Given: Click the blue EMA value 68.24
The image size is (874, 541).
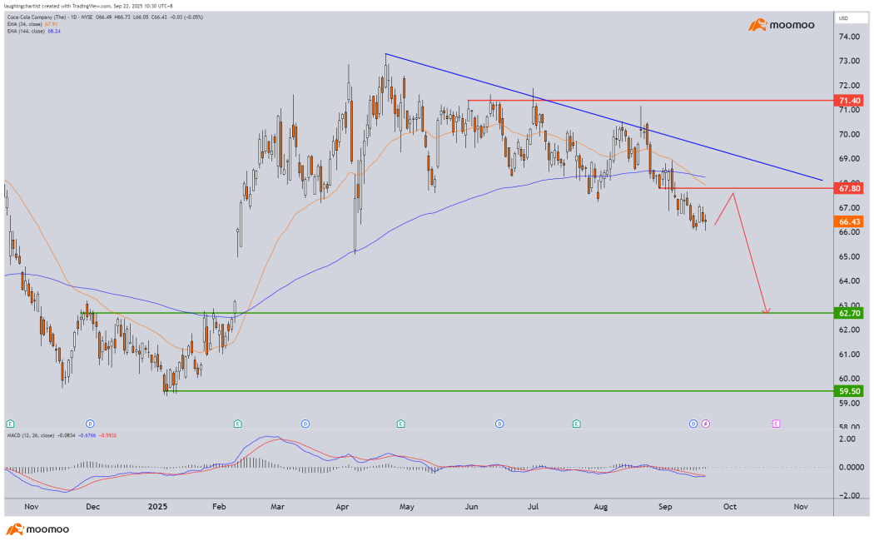Looking at the screenshot, I should (54, 31).
